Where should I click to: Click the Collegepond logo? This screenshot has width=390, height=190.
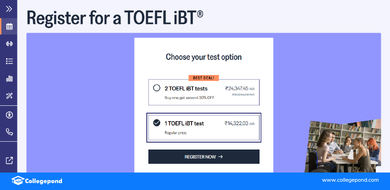(x=37, y=181)
